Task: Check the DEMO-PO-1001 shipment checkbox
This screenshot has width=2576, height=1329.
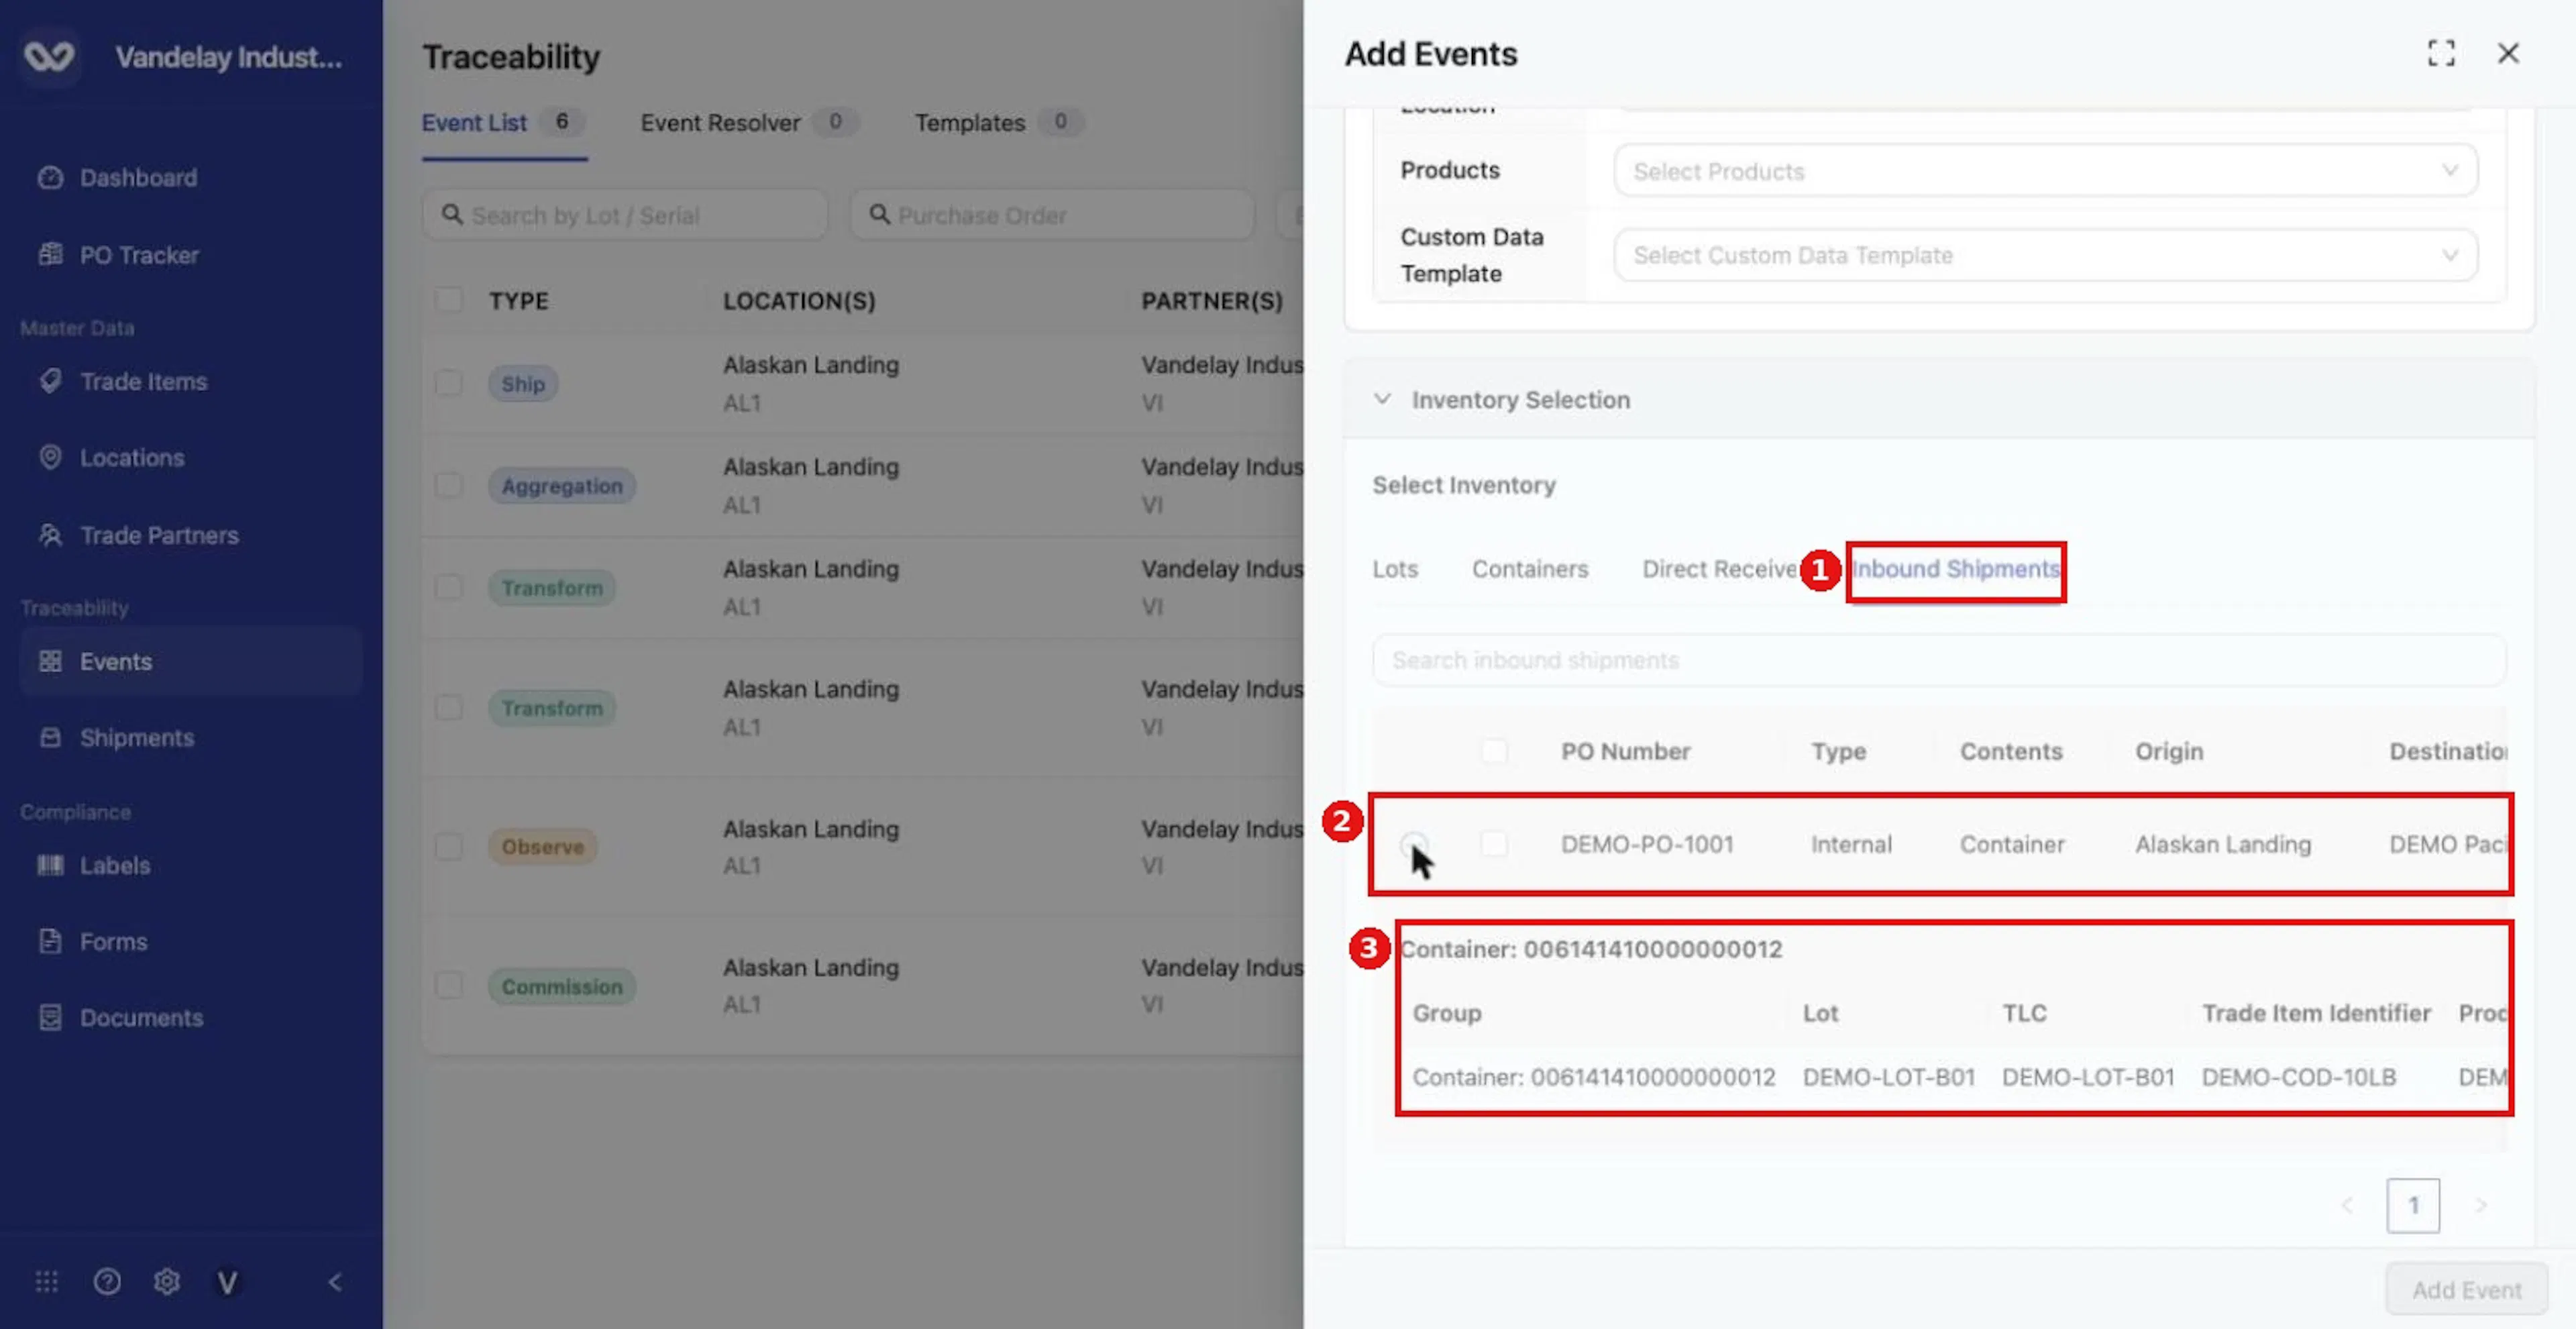Action: tap(1494, 844)
